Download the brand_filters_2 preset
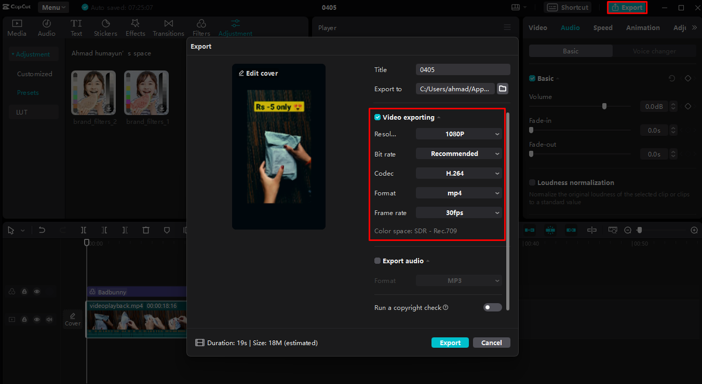 click(x=109, y=108)
